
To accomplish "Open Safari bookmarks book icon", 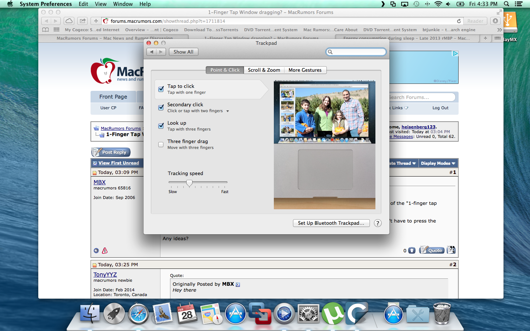I will pos(45,30).
